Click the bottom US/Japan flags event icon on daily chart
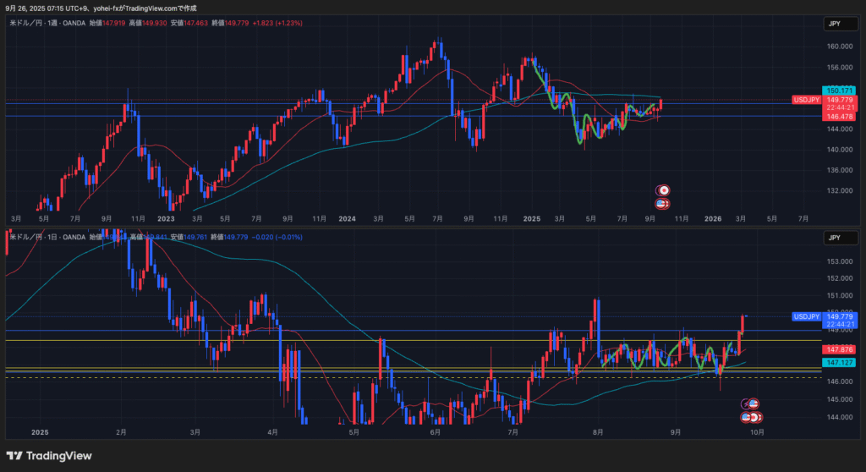The image size is (866, 472). pyautogui.click(x=751, y=417)
